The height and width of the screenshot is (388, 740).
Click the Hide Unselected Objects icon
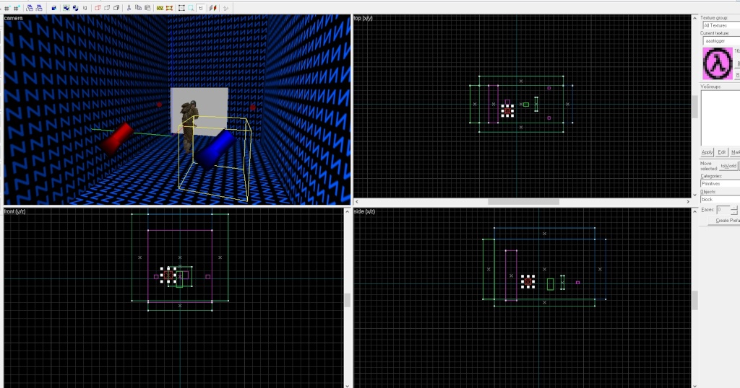click(x=107, y=8)
